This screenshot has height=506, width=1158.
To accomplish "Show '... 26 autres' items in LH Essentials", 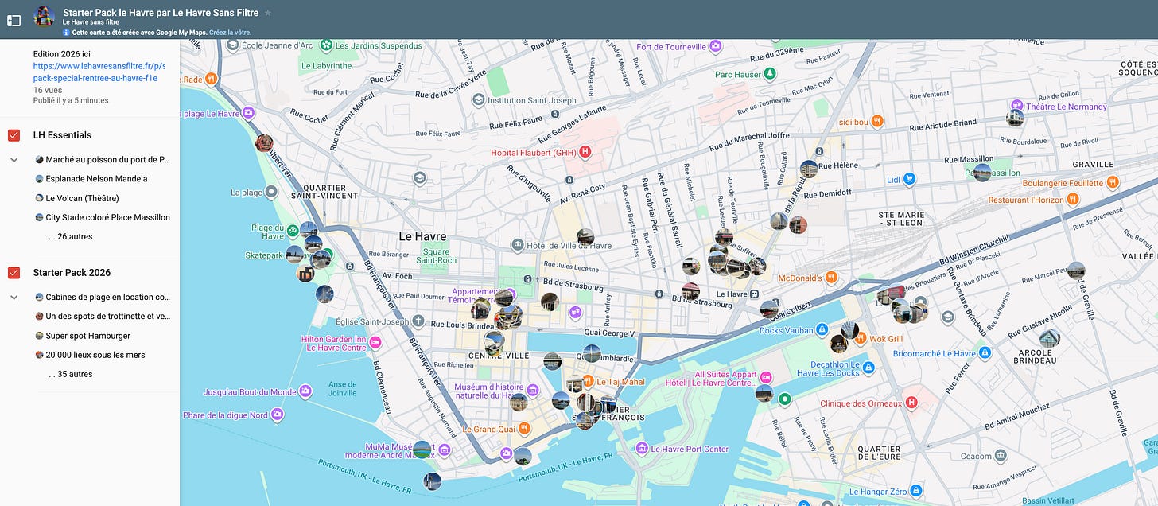I will click(x=70, y=237).
